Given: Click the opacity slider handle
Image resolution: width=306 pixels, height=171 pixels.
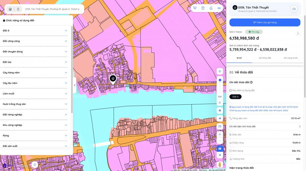Looking at the screenshot, I should point(220,80).
